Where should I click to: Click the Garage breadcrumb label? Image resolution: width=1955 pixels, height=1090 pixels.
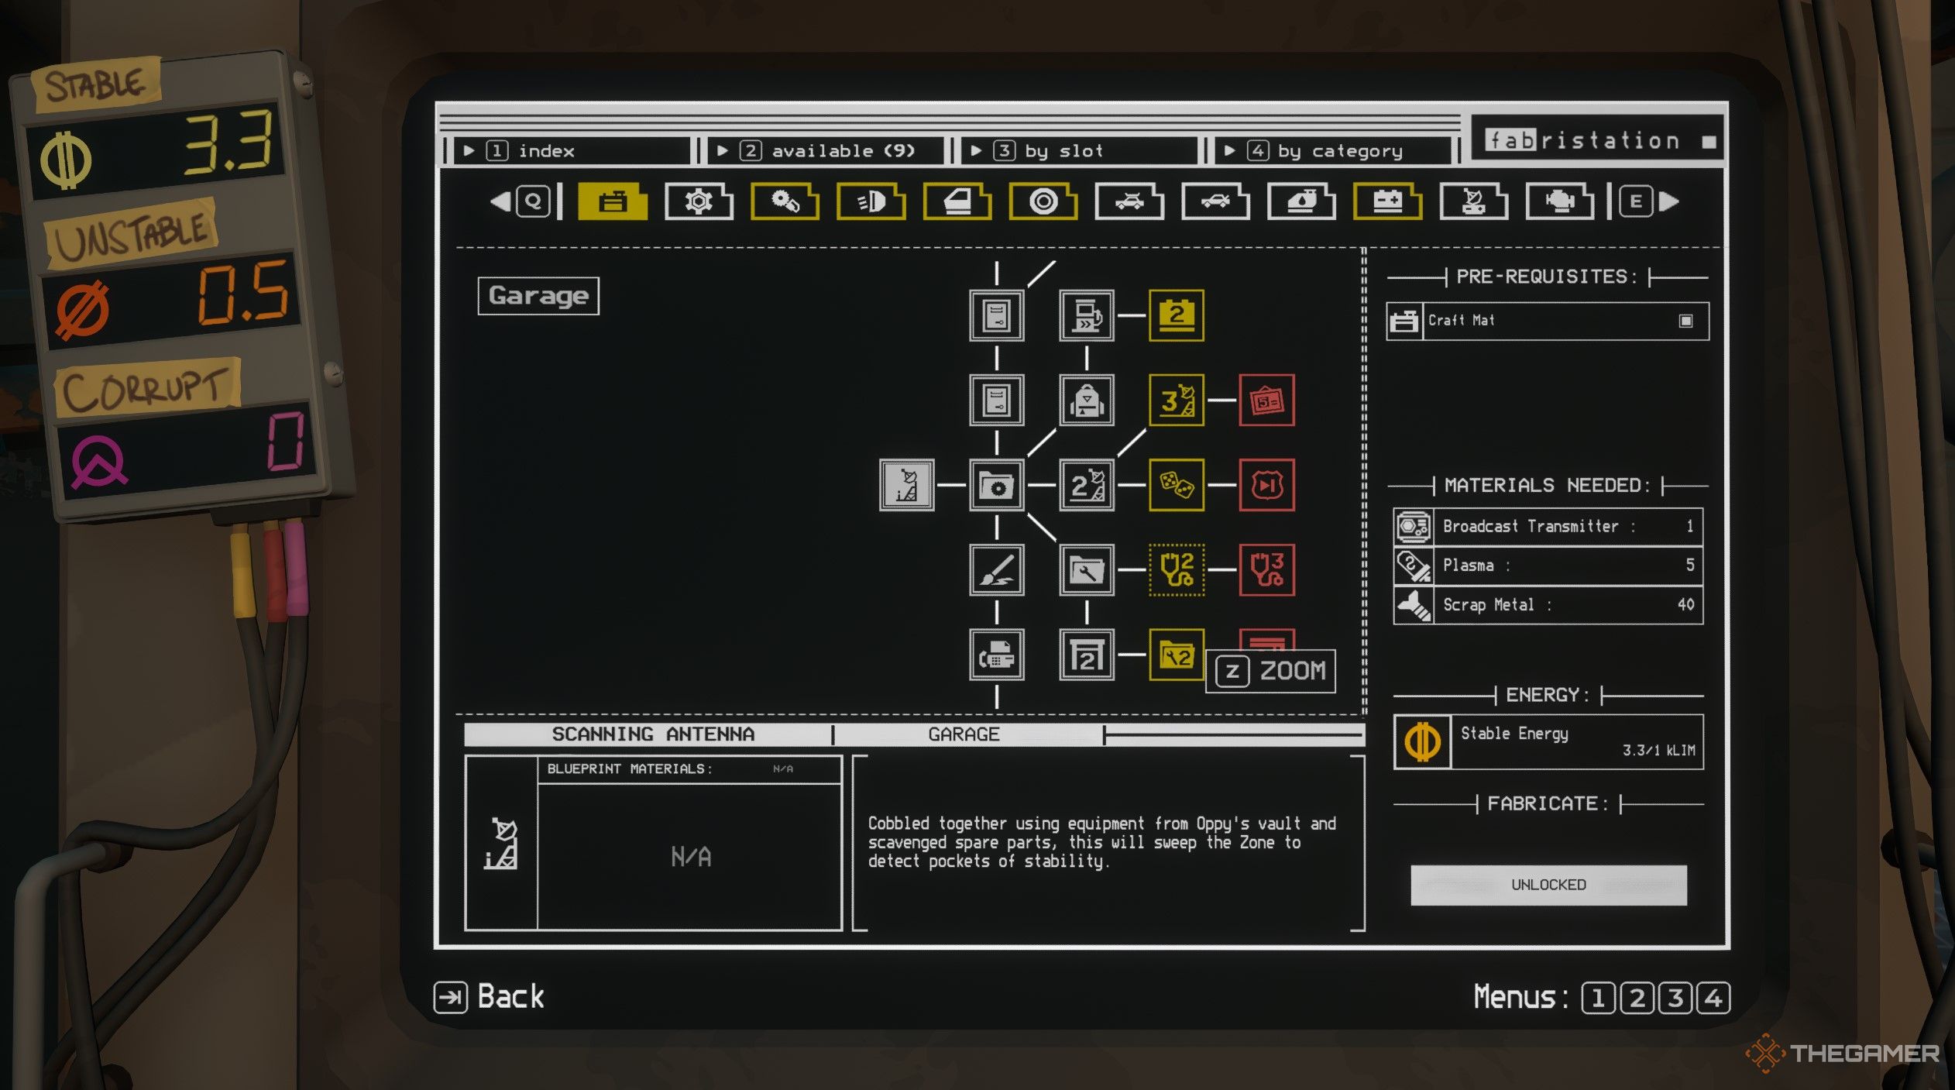(x=964, y=734)
